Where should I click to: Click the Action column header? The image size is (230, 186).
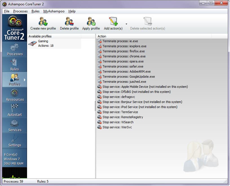coord(154,36)
